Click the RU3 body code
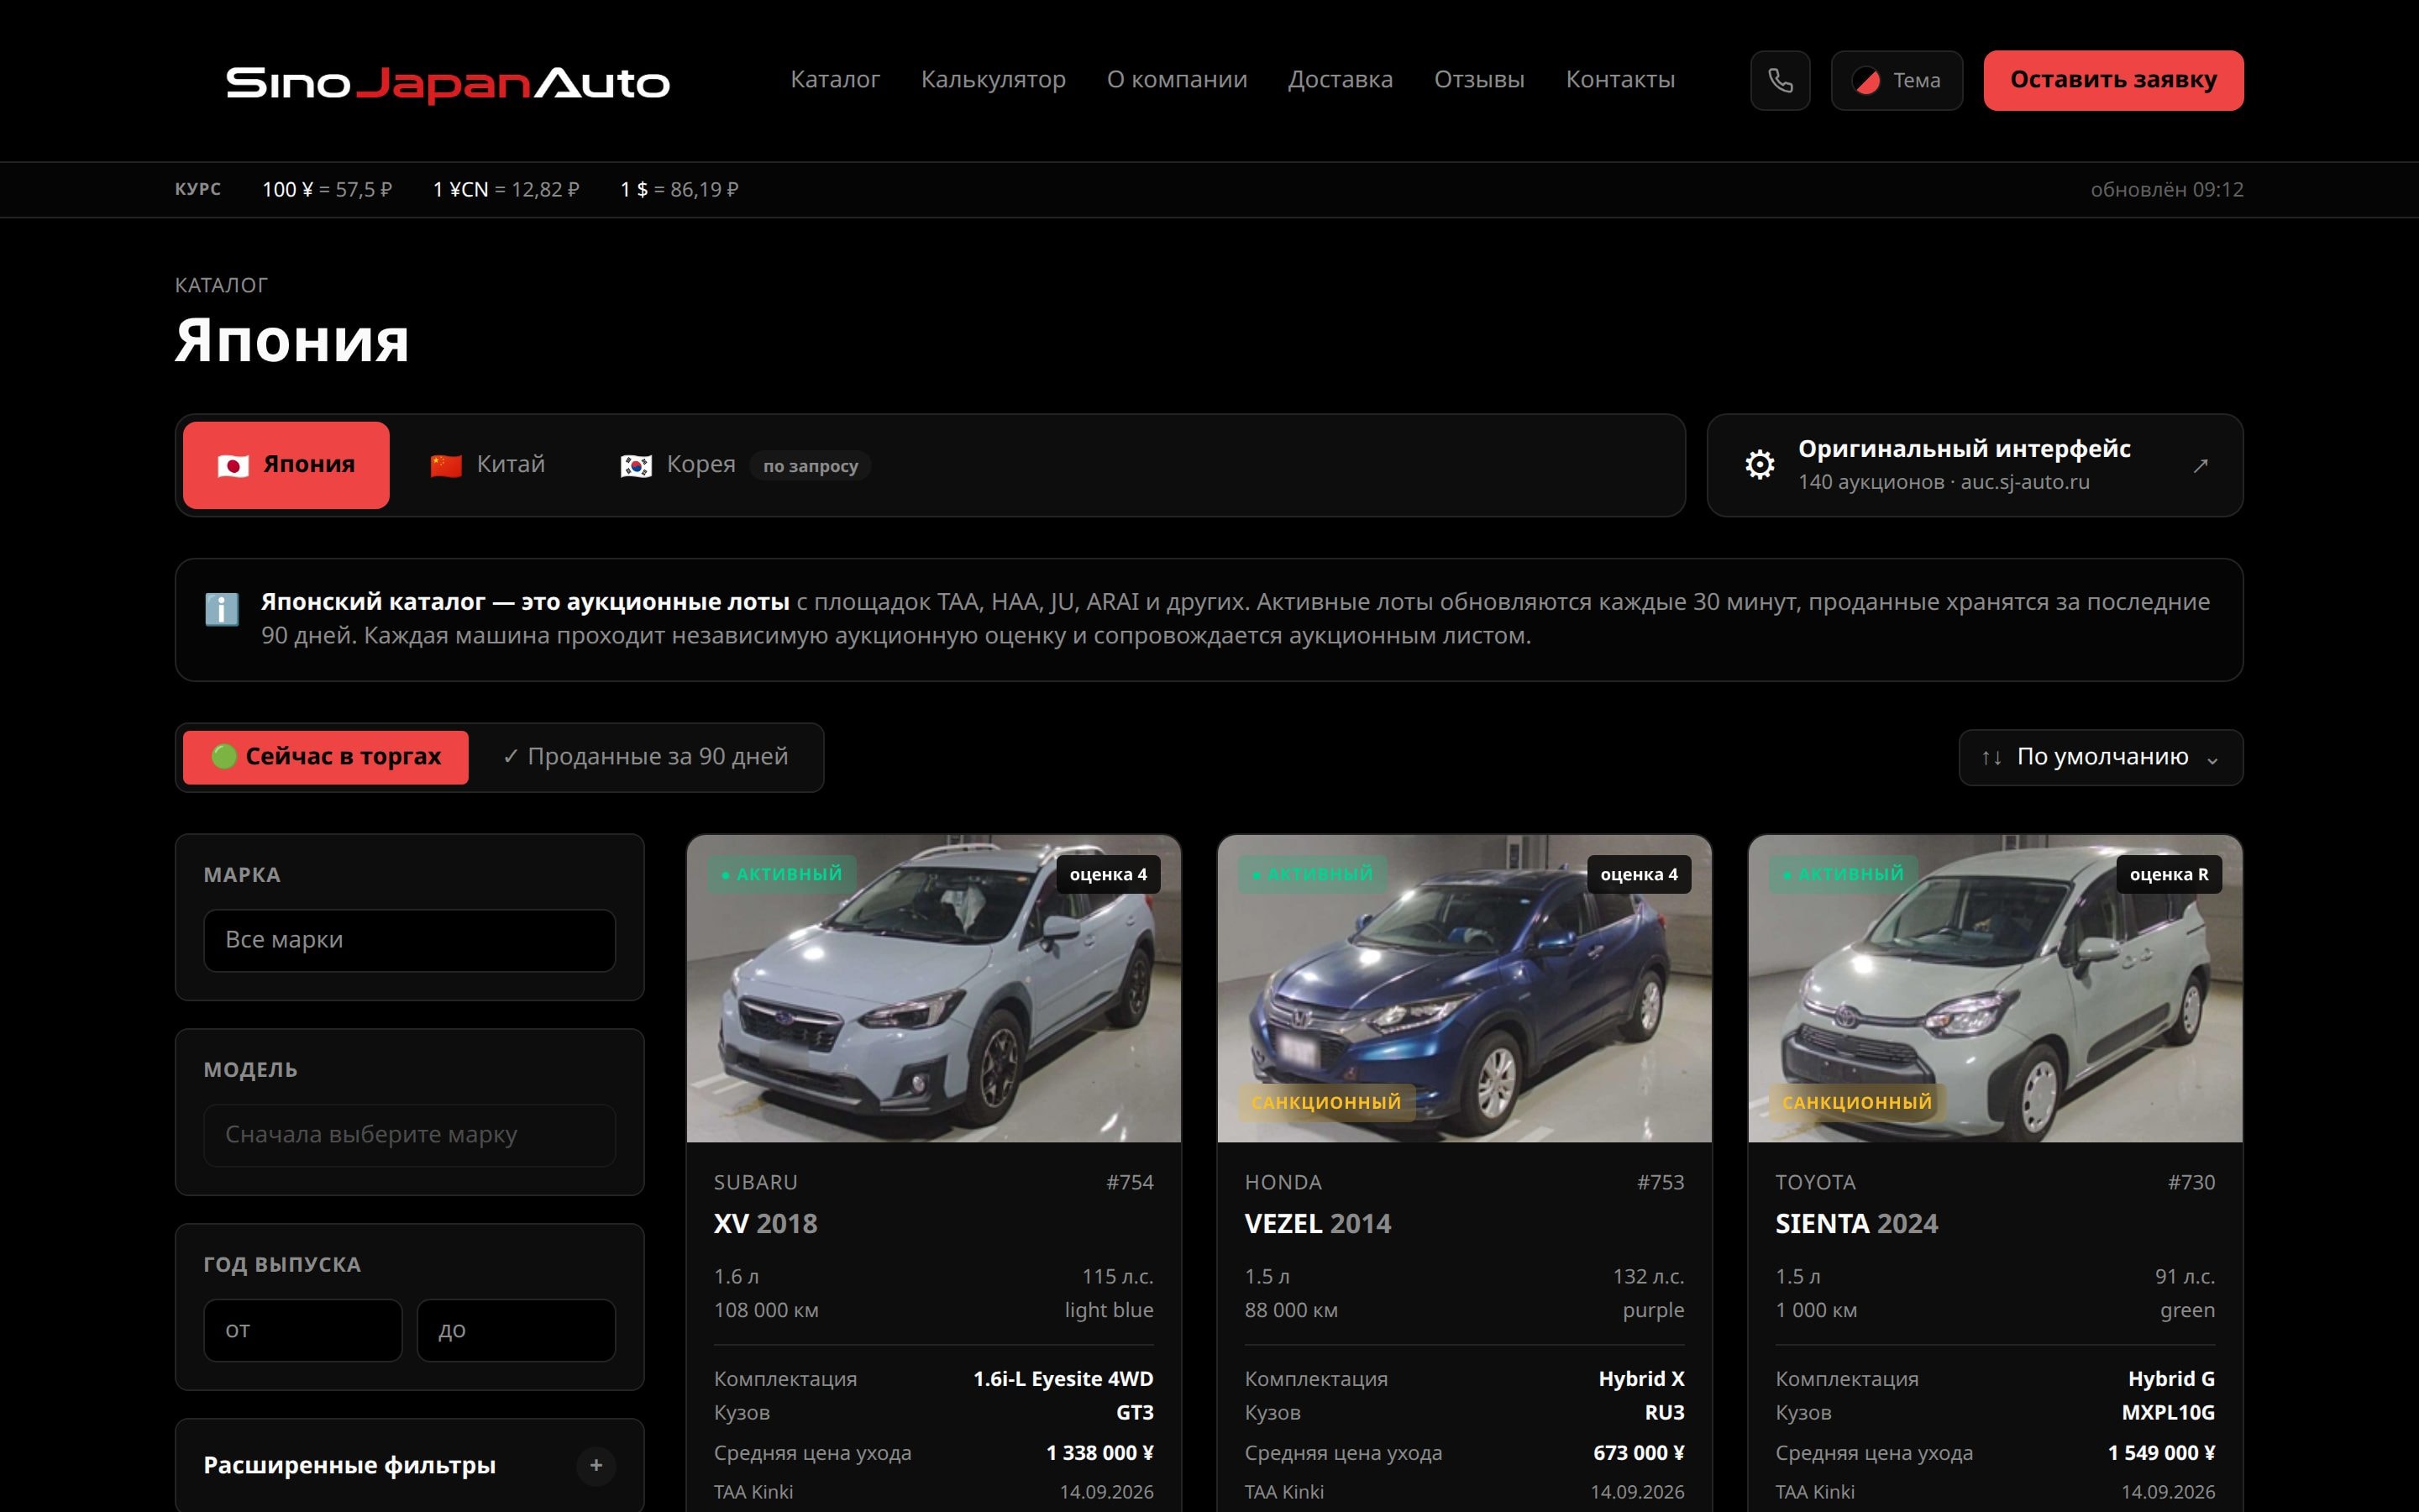2419x1512 pixels. (1664, 1413)
